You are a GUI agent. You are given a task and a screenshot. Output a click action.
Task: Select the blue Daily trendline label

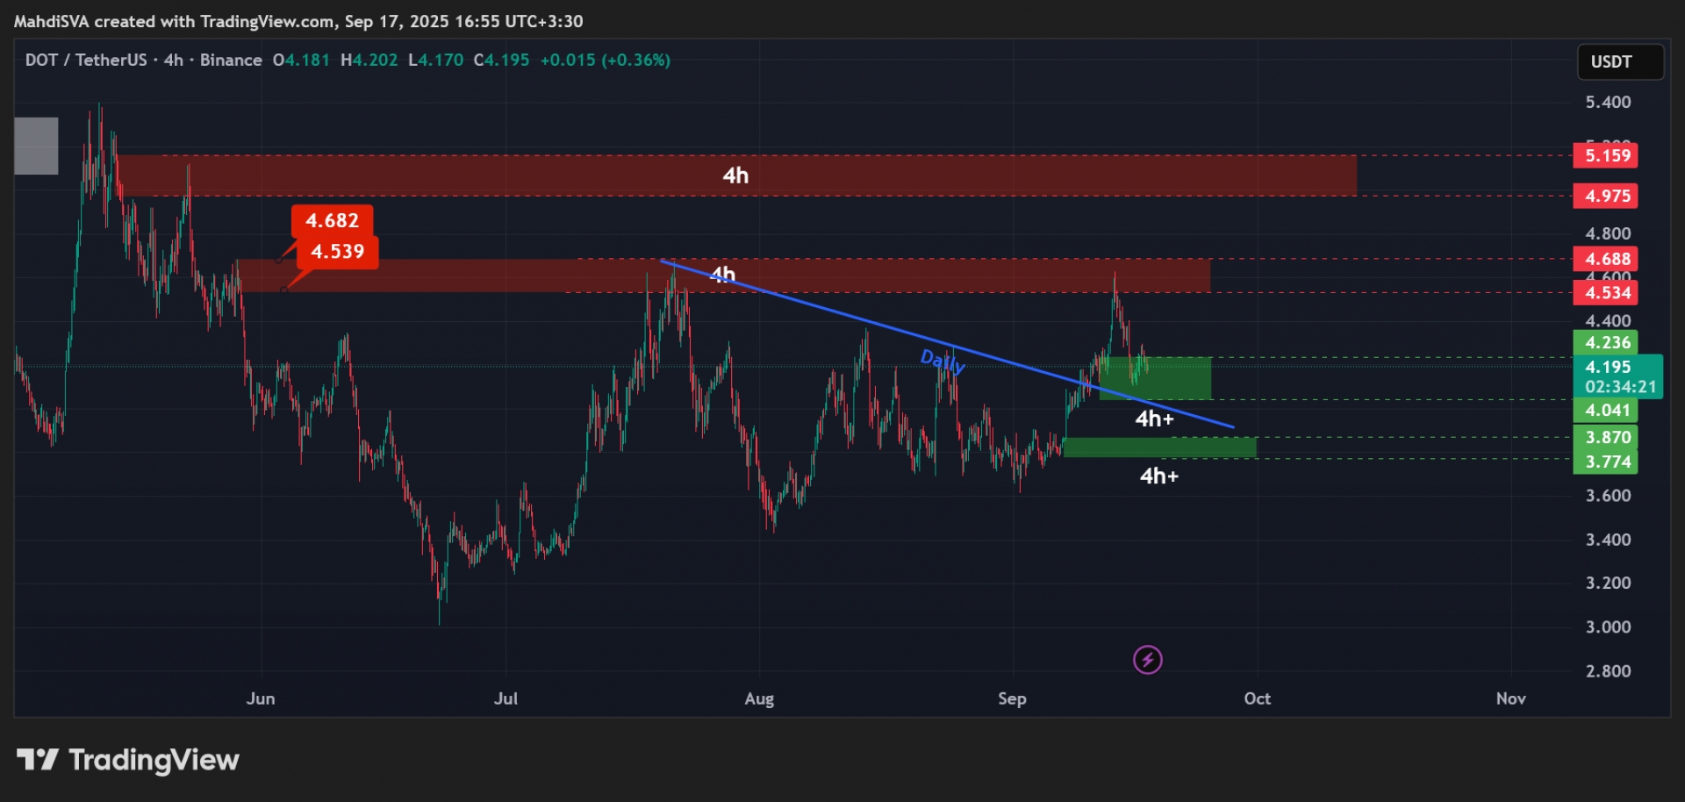click(942, 360)
